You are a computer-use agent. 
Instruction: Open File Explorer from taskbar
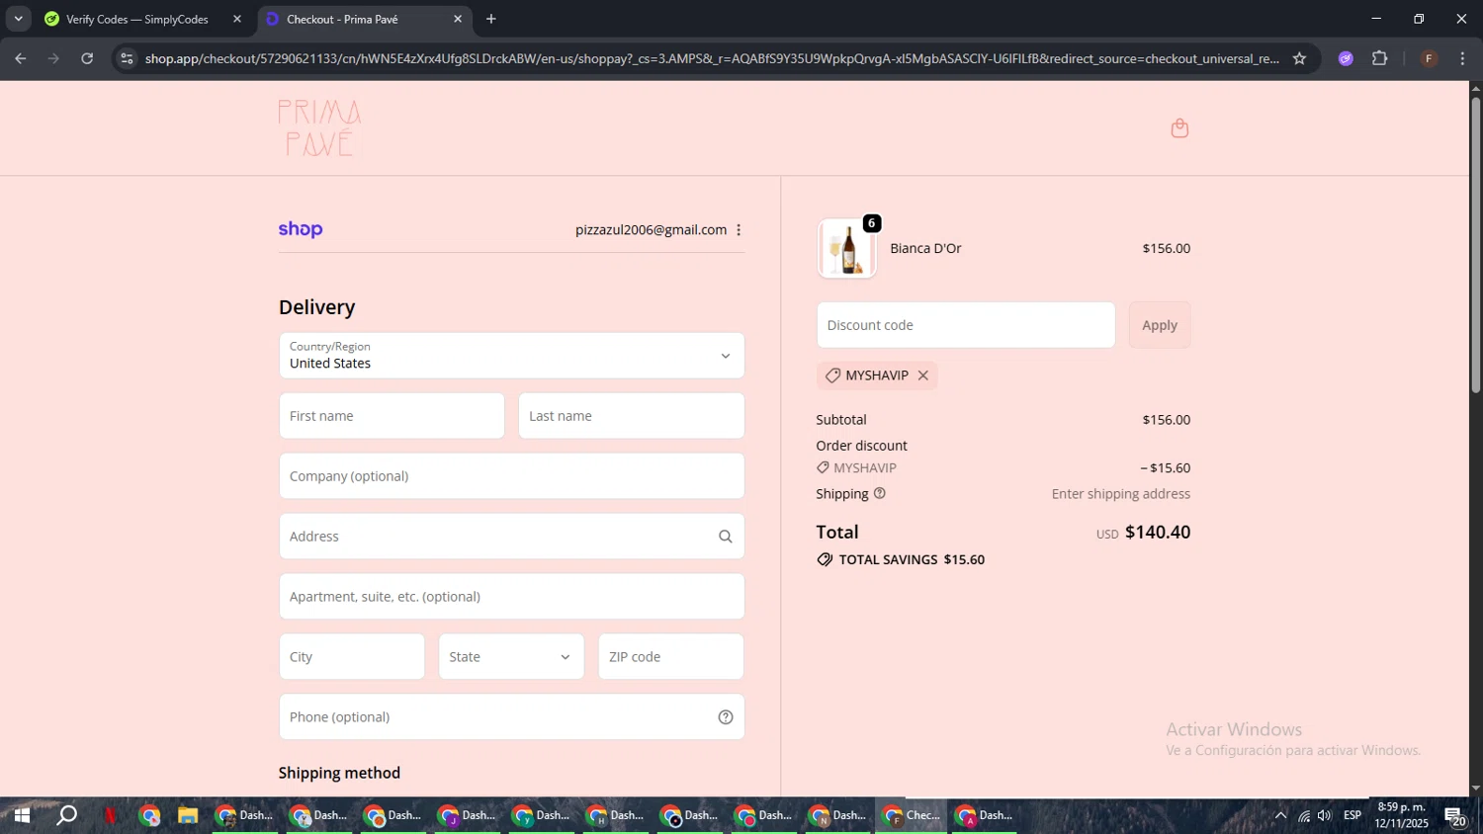[x=188, y=815]
